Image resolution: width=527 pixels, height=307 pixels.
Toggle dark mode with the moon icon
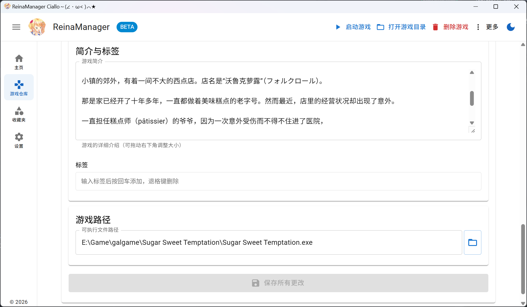(511, 27)
